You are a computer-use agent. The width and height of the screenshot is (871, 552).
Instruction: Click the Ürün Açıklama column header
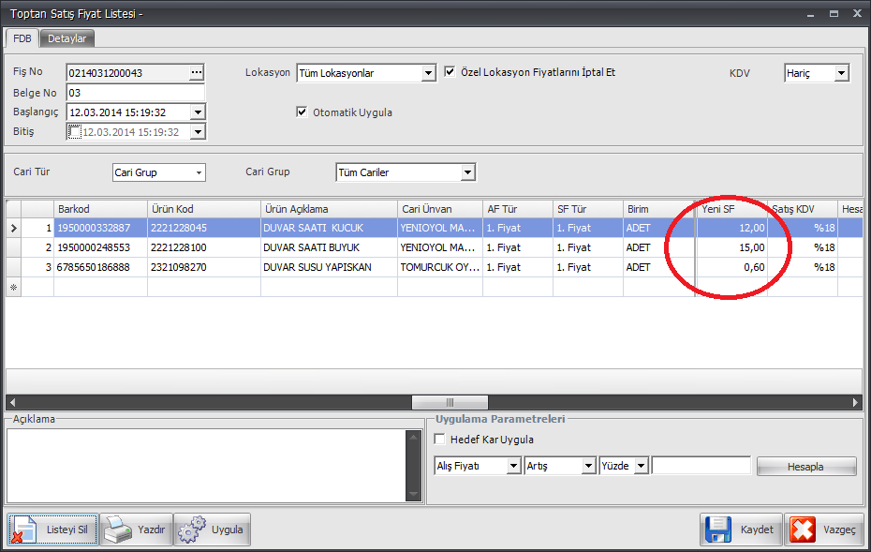click(x=329, y=209)
